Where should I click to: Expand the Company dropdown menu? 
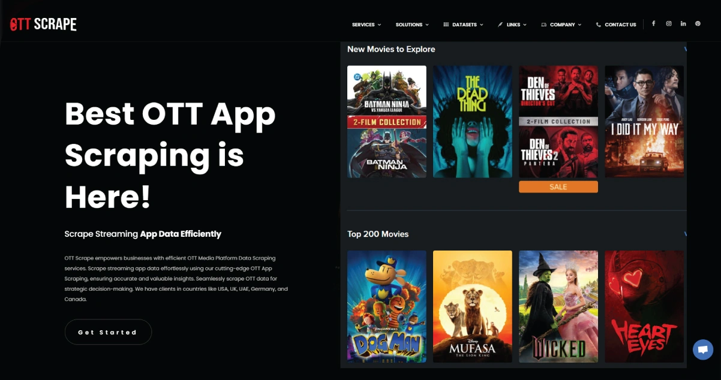(562, 25)
